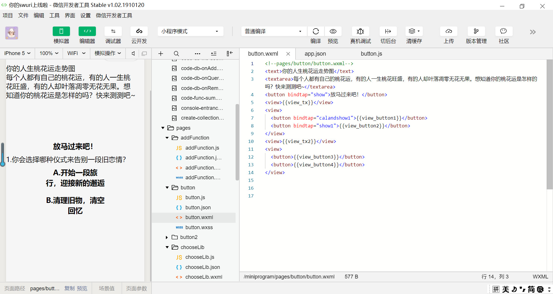Open cloud development (云开发)

point(139,31)
